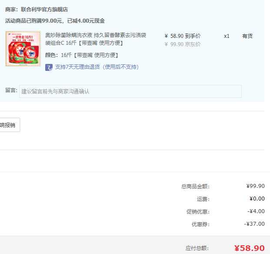270x254 pixels.
Task: Click the 运费 ¥0.00 shipping fee value
Action: click(x=257, y=199)
